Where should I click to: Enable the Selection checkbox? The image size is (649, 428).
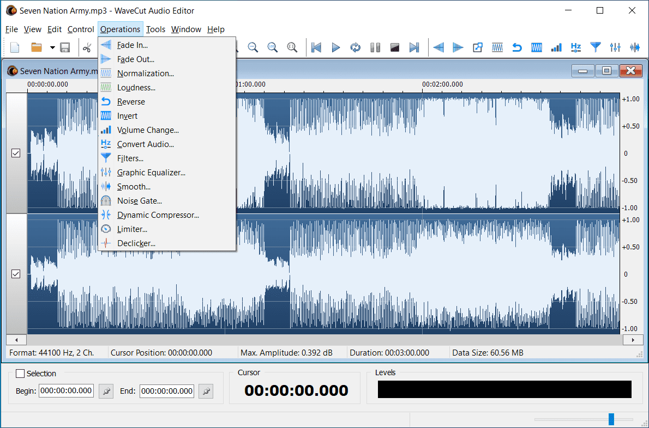click(x=20, y=374)
